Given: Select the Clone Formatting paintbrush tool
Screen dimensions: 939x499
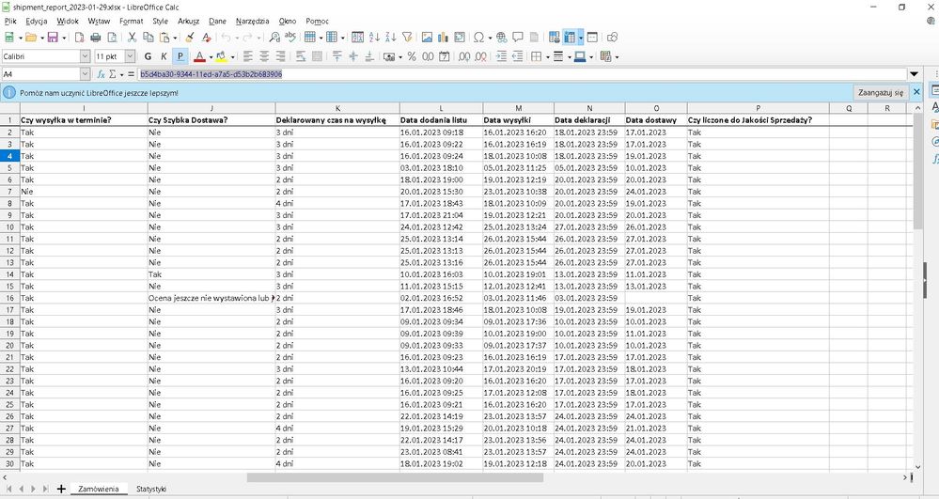Looking at the screenshot, I should pyautogui.click(x=190, y=38).
